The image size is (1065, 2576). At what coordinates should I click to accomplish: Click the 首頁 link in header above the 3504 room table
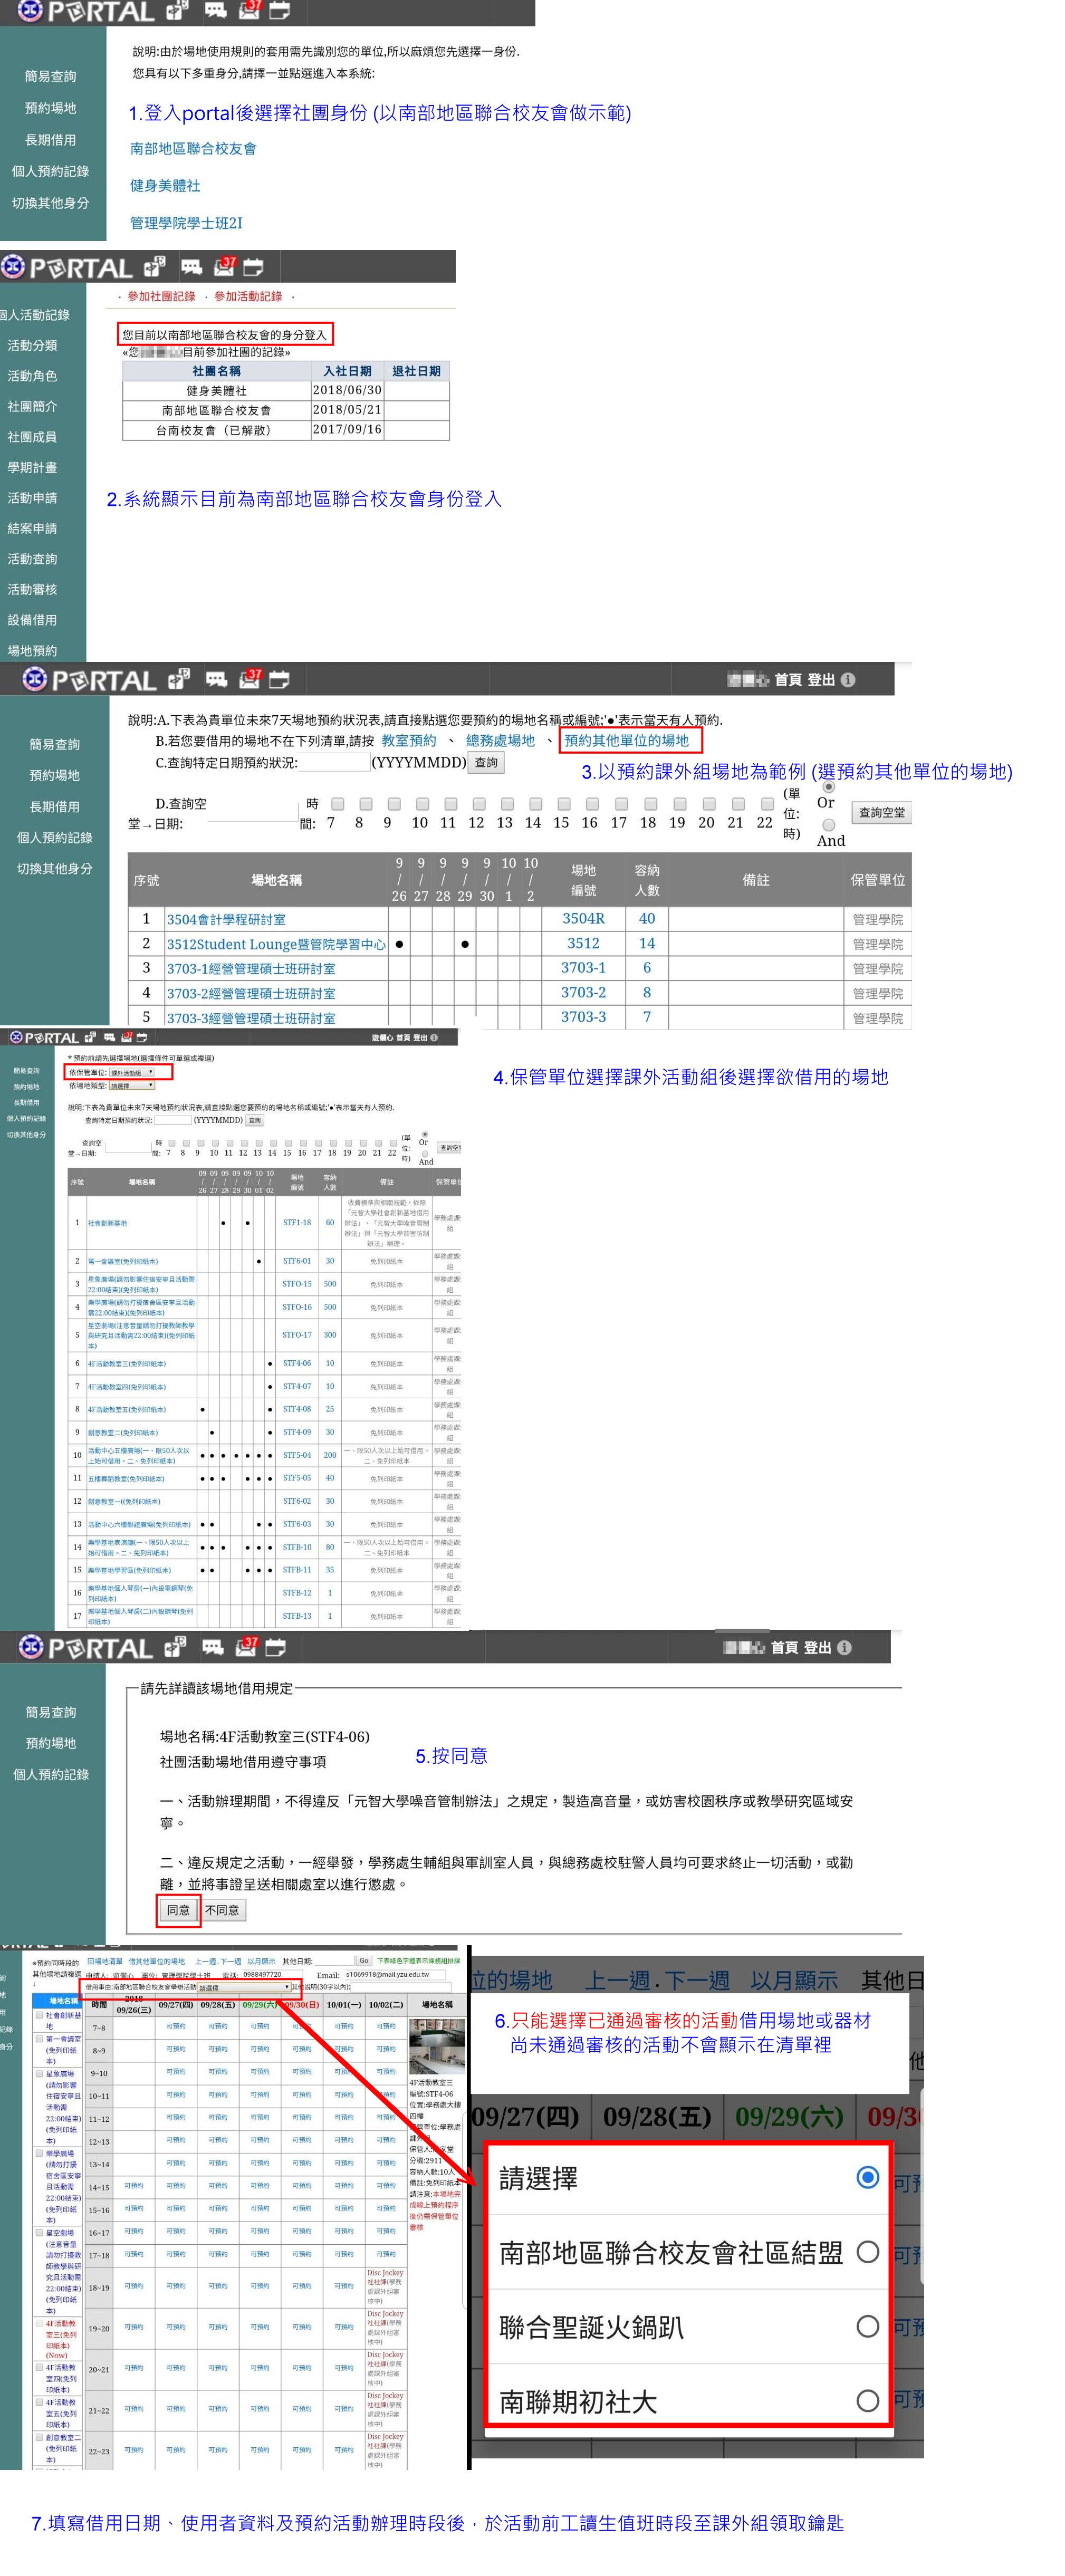pyautogui.click(x=788, y=679)
